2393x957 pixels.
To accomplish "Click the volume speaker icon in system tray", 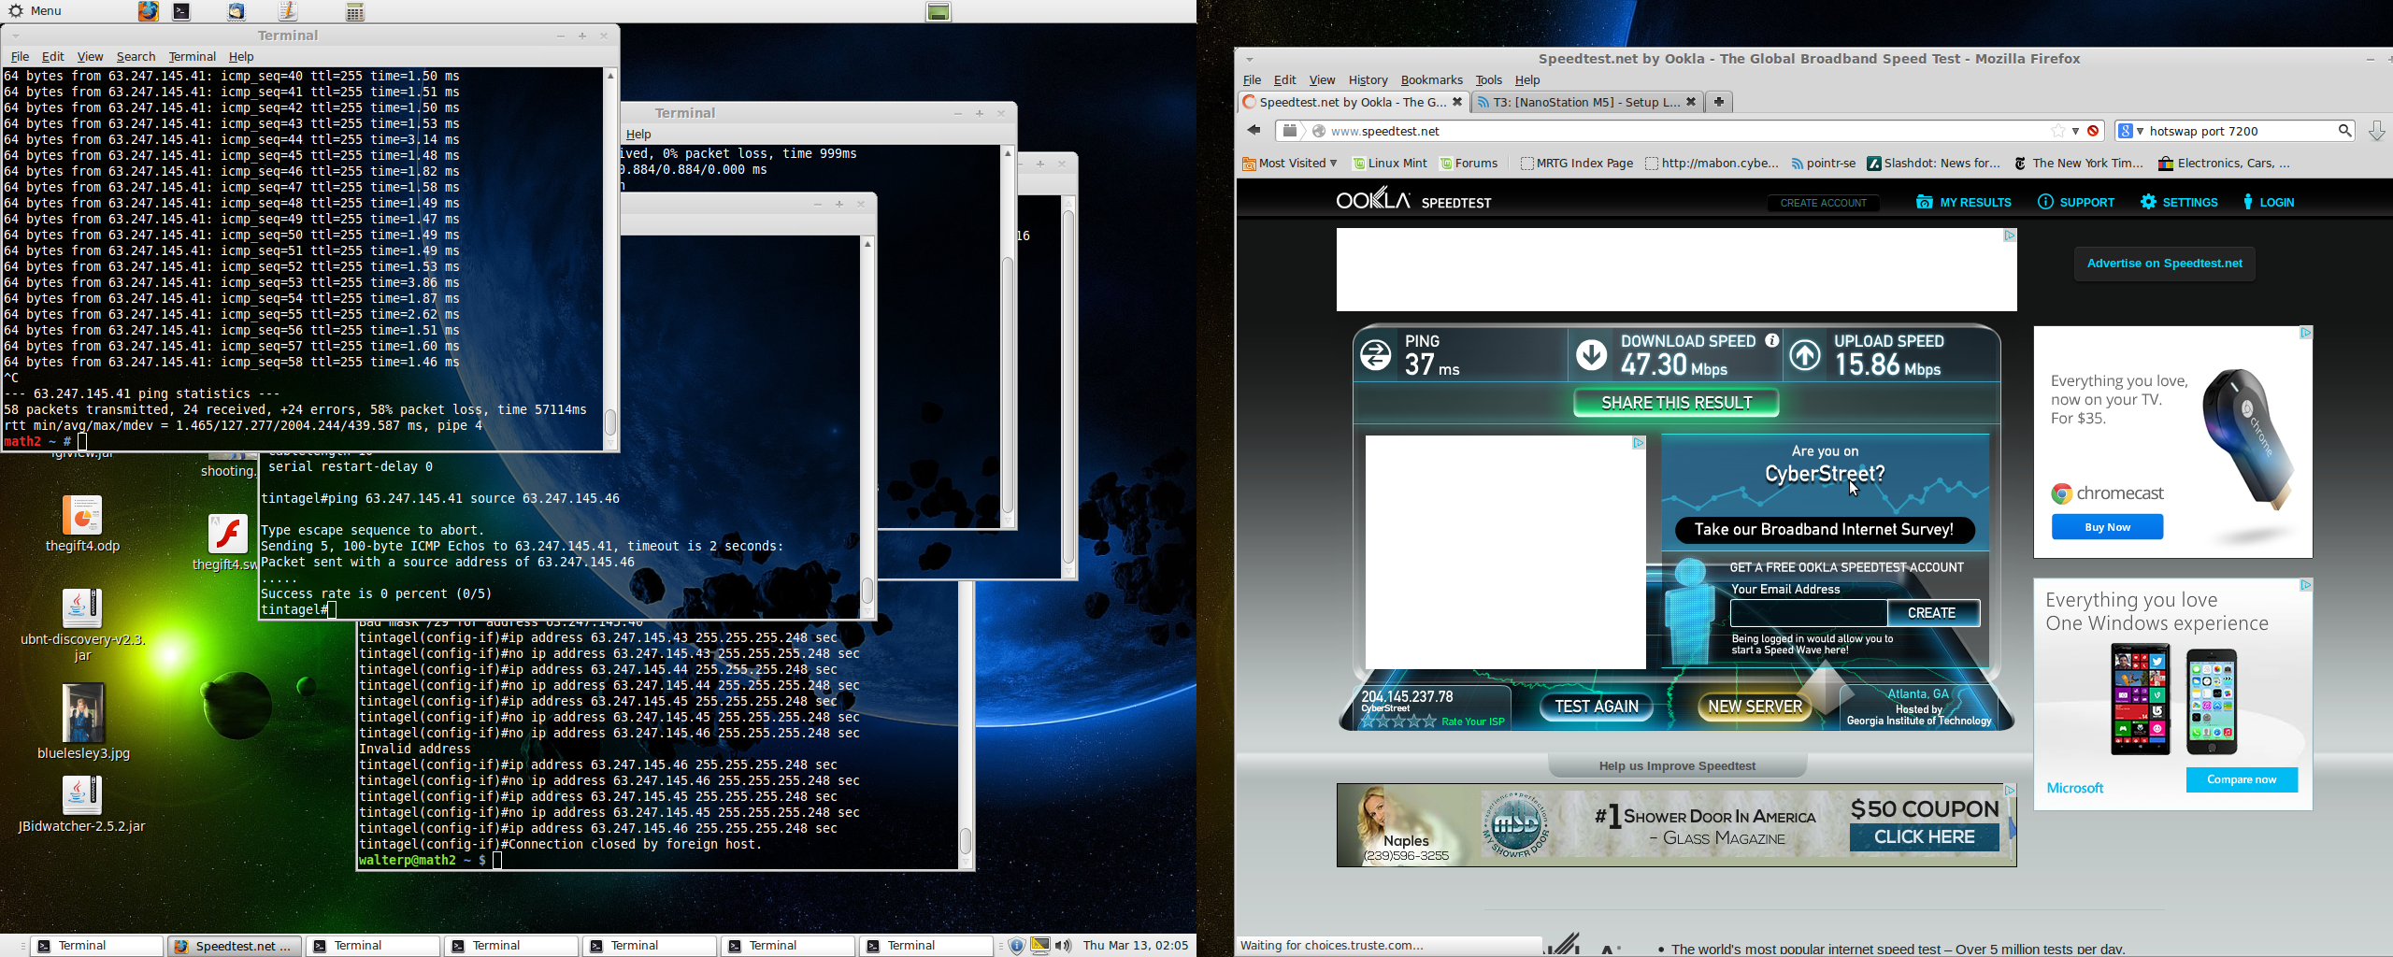I will (x=1063, y=946).
